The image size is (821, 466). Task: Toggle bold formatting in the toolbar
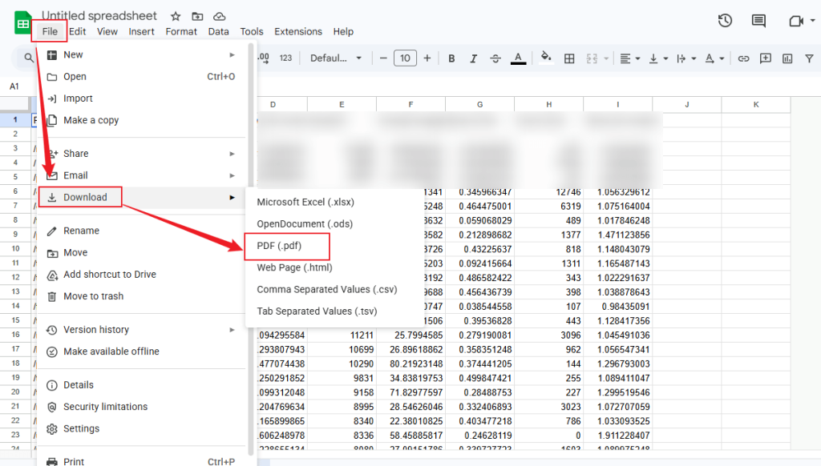coord(451,58)
